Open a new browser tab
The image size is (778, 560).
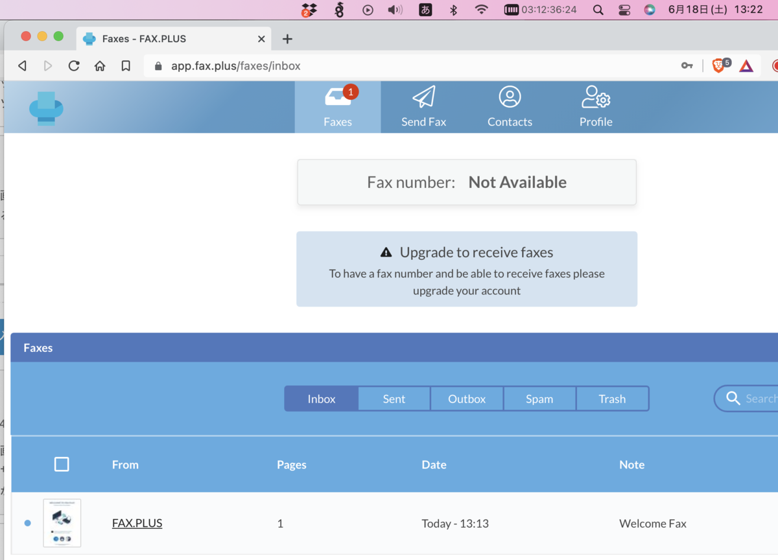tap(287, 39)
